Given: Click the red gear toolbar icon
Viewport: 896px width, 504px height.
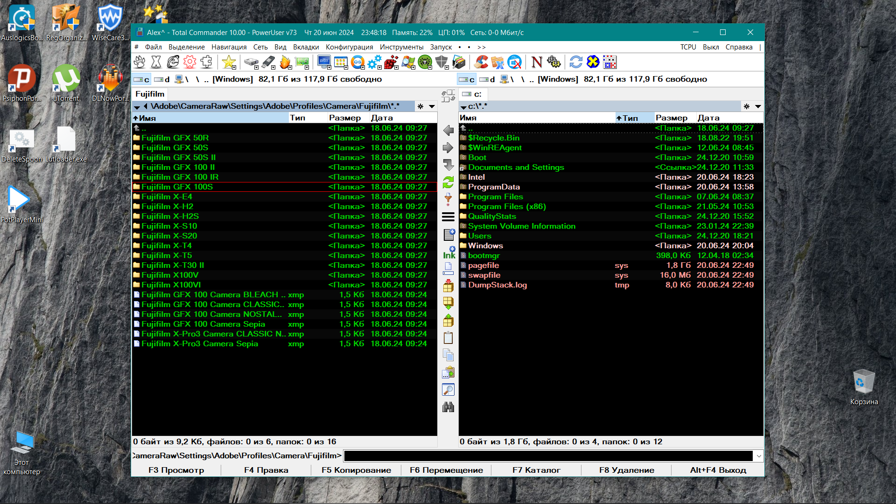Looking at the screenshot, I should point(189,62).
